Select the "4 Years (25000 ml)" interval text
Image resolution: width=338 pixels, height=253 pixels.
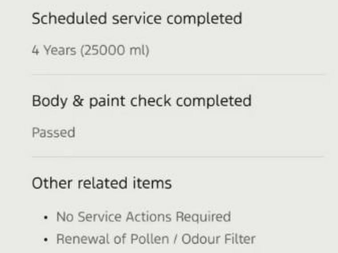90,51
